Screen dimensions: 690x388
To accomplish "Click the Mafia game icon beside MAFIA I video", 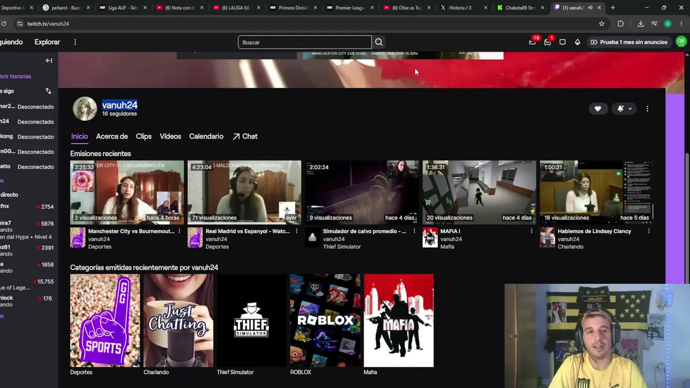I will (430, 238).
